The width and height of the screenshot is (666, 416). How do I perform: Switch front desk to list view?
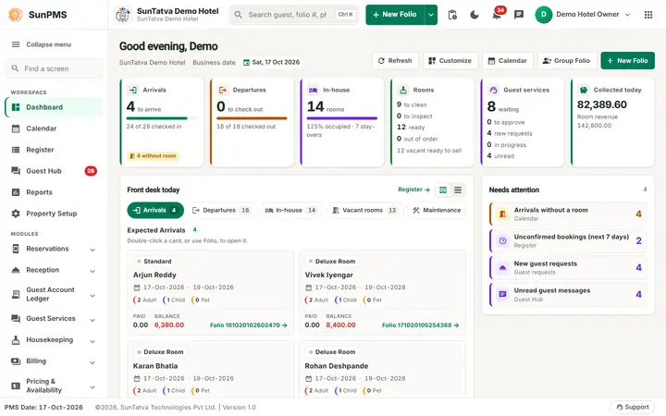(458, 190)
